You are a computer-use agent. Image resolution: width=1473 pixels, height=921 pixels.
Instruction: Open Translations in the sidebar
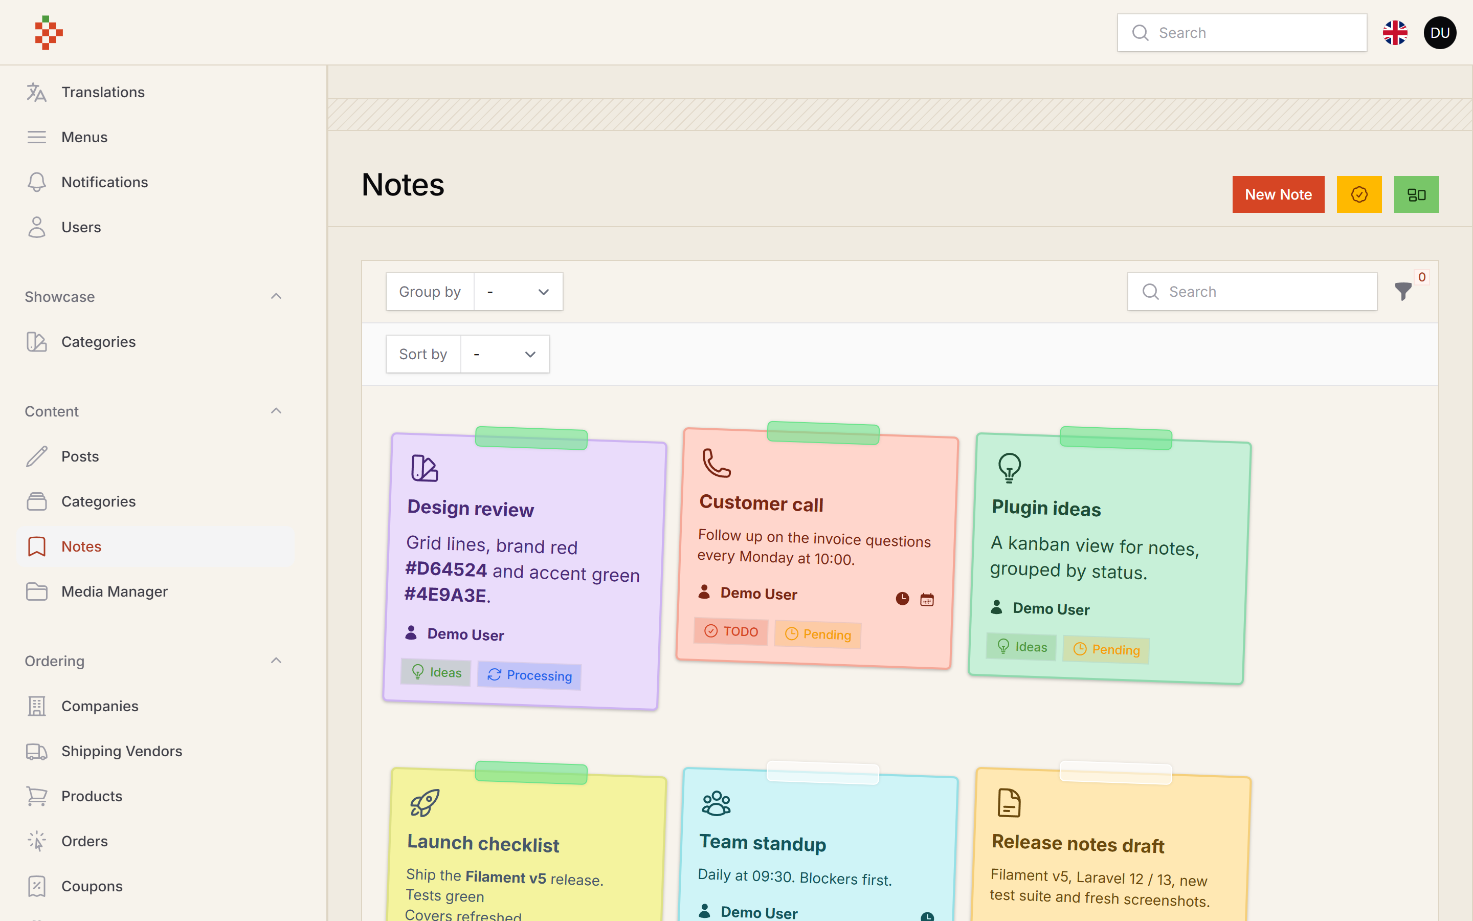point(156,92)
